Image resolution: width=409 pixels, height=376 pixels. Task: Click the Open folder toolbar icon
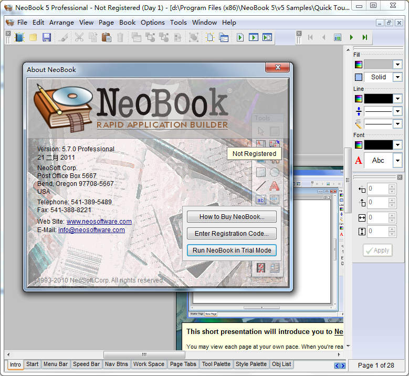[33, 37]
